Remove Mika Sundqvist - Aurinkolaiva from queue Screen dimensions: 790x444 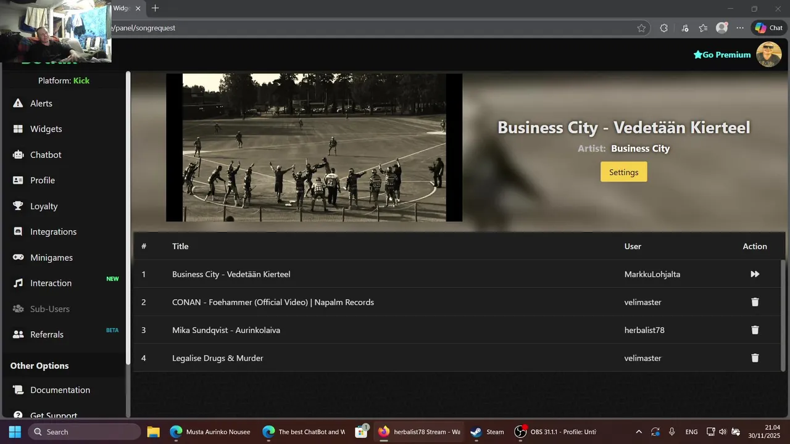[755, 330]
